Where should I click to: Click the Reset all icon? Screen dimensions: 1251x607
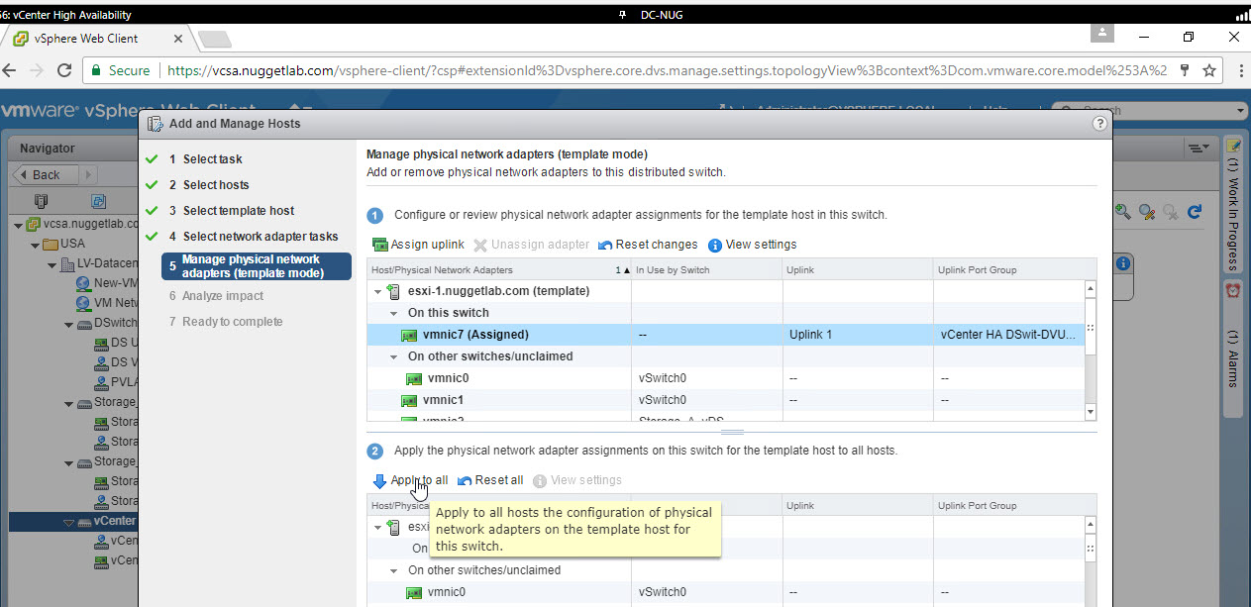point(465,481)
